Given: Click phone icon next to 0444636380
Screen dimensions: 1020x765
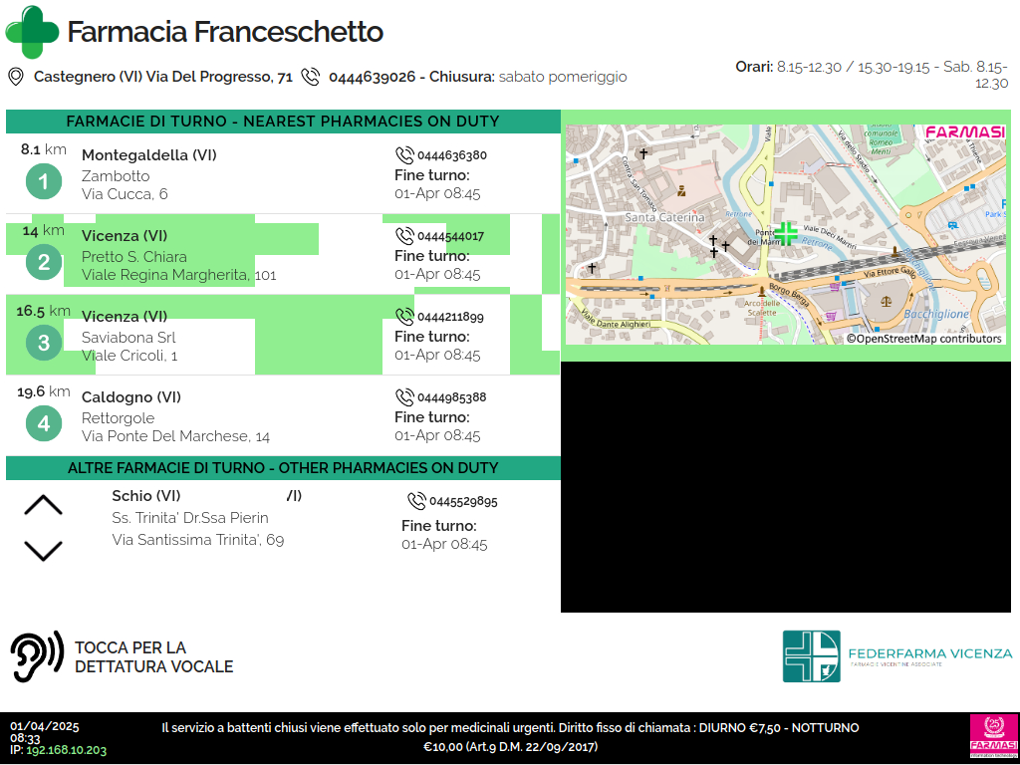Looking at the screenshot, I should tap(404, 155).
